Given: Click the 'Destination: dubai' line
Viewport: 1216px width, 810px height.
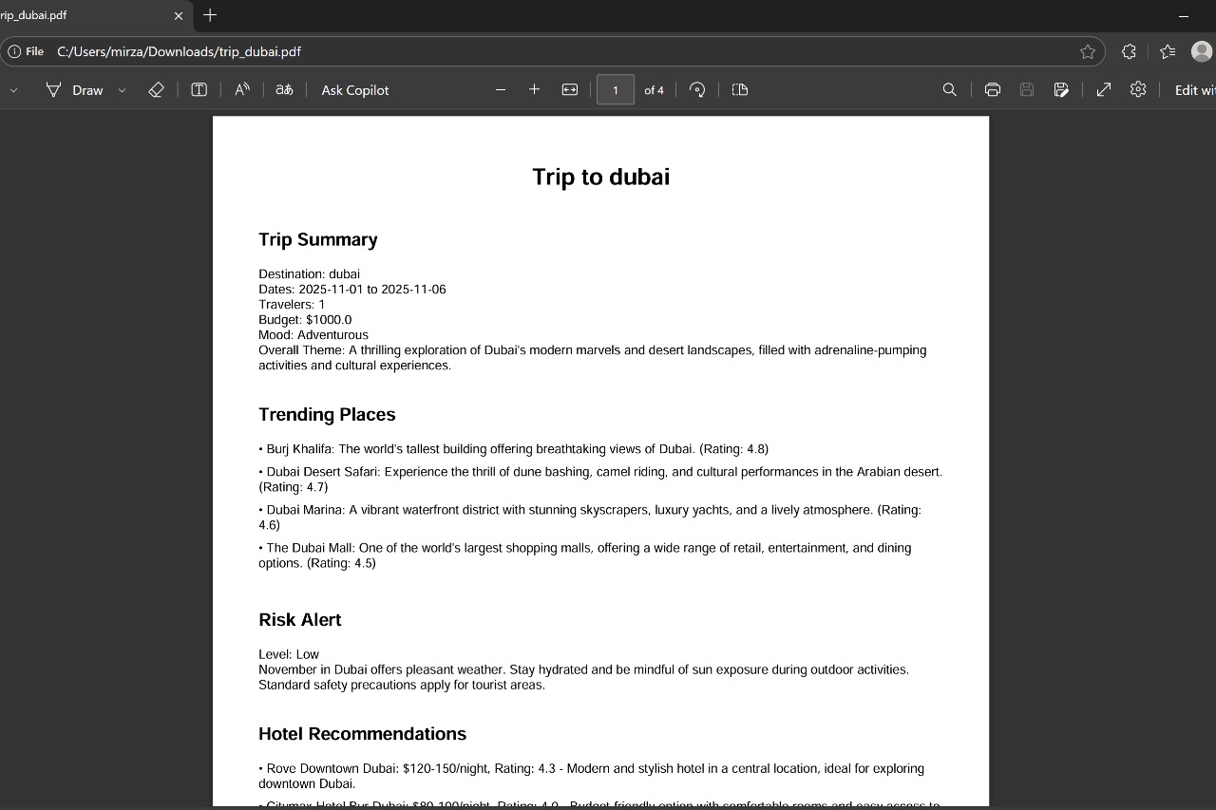Looking at the screenshot, I should (x=309, y=273).
